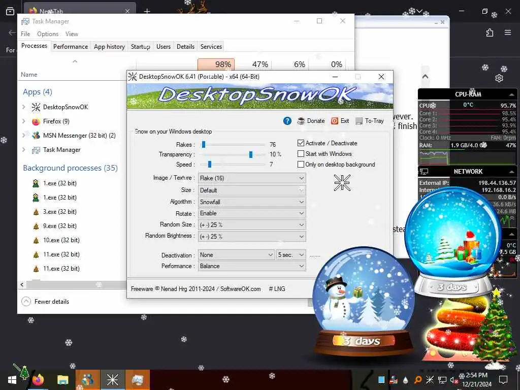520x390 pixels.
Task: Click the Exit button in DesktopSnowOK
Action: [340, 121]
